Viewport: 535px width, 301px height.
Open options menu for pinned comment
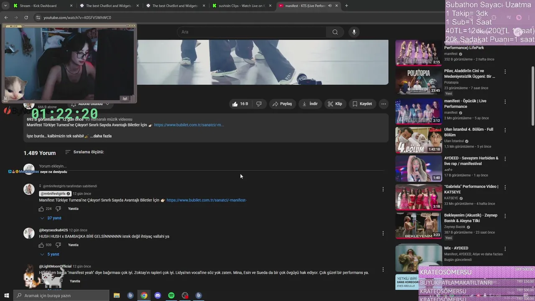[383, 189]
